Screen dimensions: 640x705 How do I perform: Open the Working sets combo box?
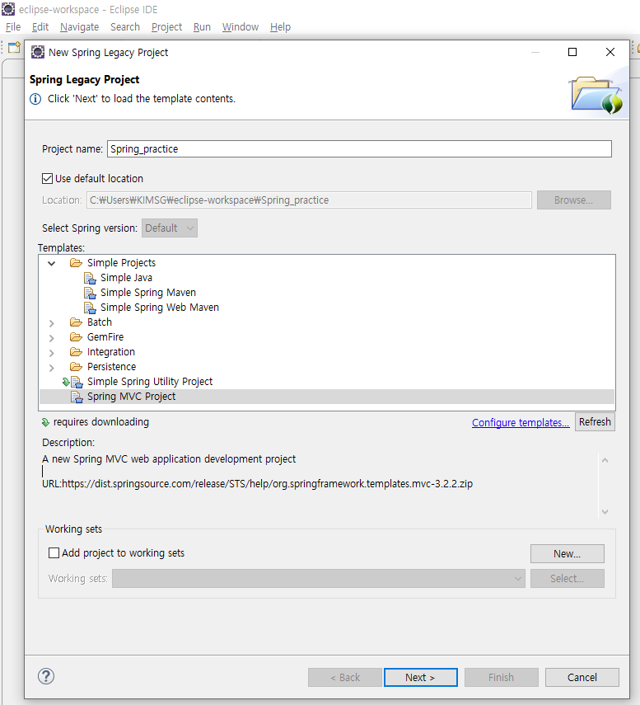tap(319, 579)
